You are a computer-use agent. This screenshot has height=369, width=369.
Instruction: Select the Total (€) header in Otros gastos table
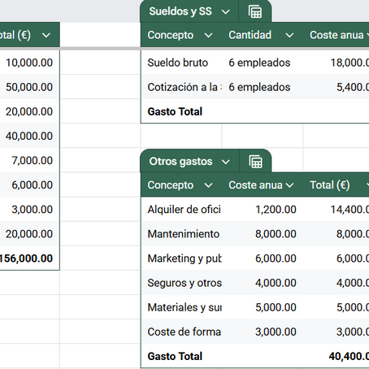[330, 185]
